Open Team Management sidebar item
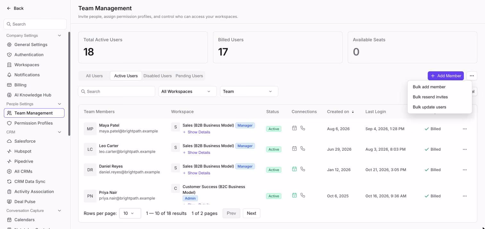 34,113
